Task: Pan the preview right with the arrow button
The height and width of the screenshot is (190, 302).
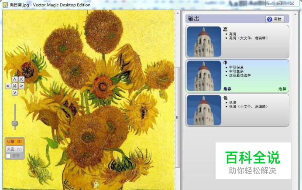Action: pyautogui.click(x=21, y=86)
